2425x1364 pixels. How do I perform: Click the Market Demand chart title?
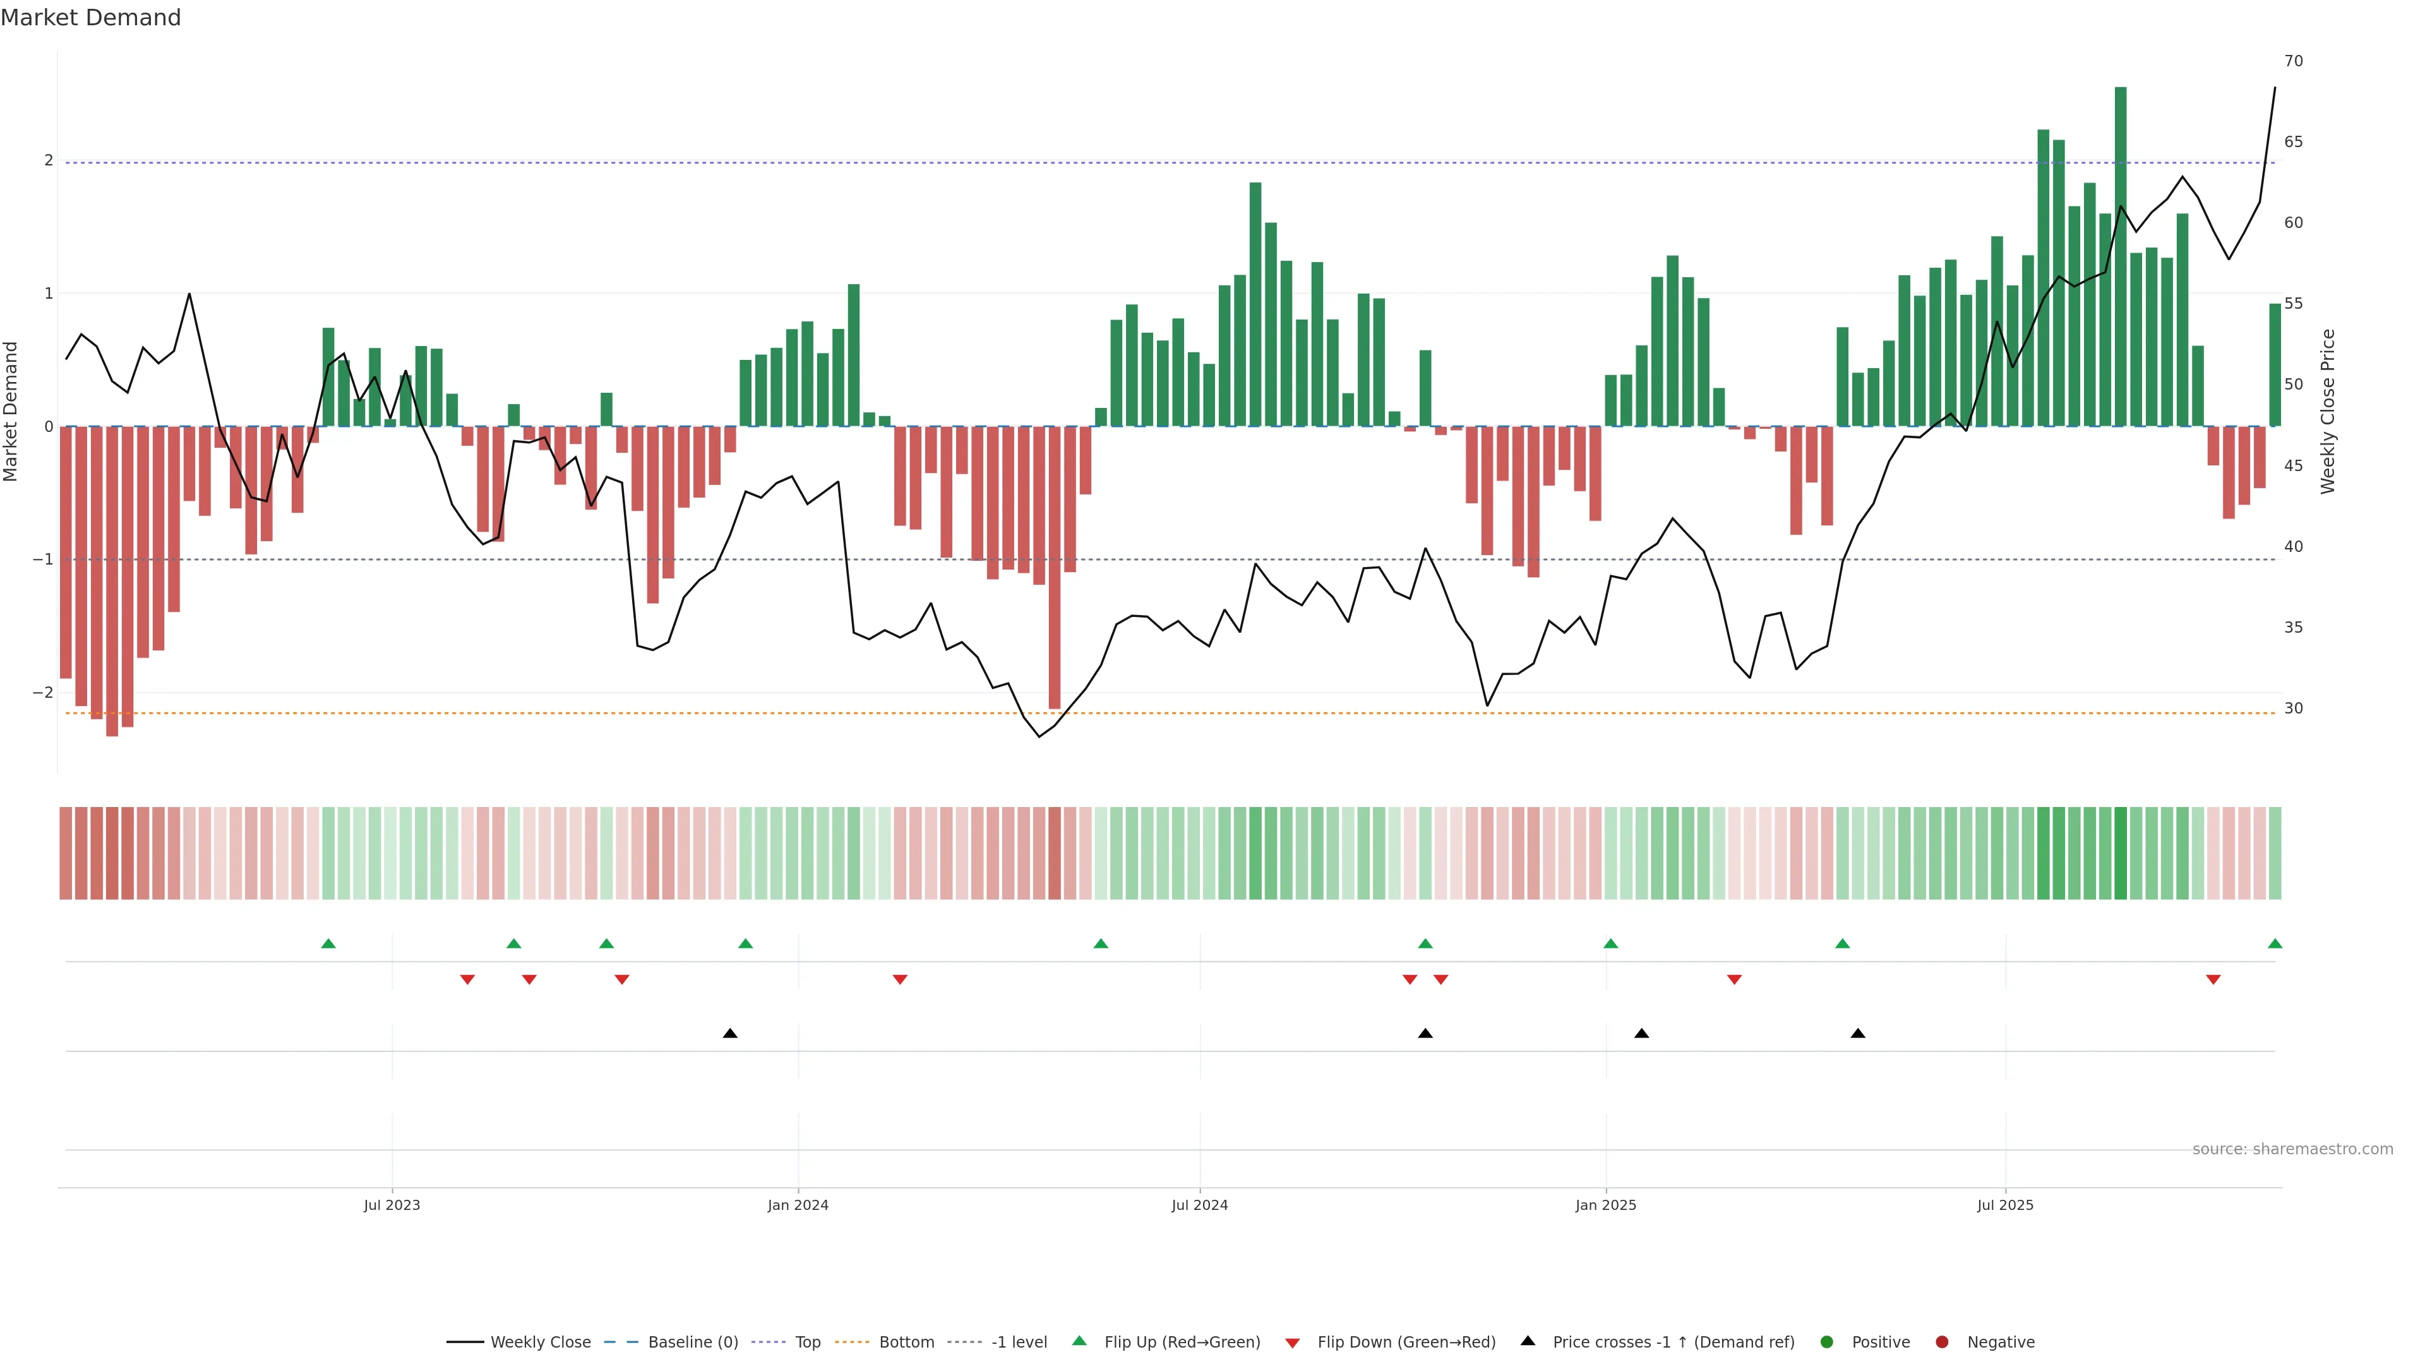[90, 18]
